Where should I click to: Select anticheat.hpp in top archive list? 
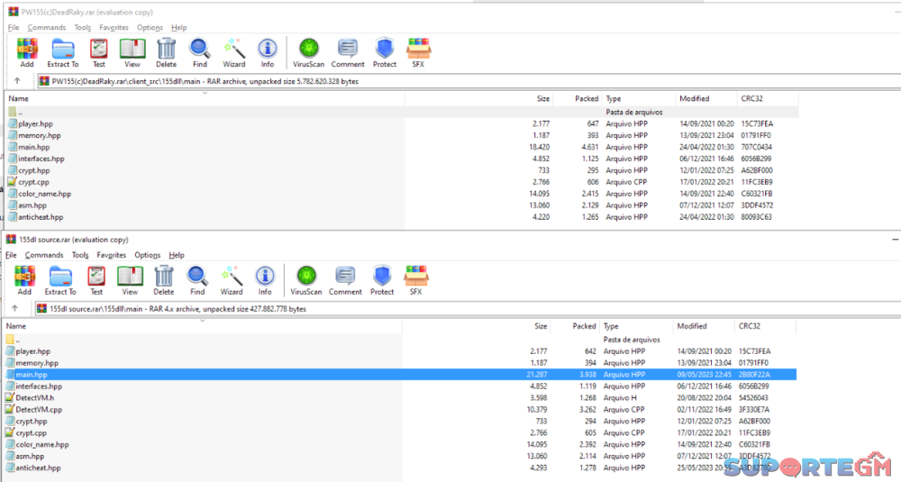[41, 217]
